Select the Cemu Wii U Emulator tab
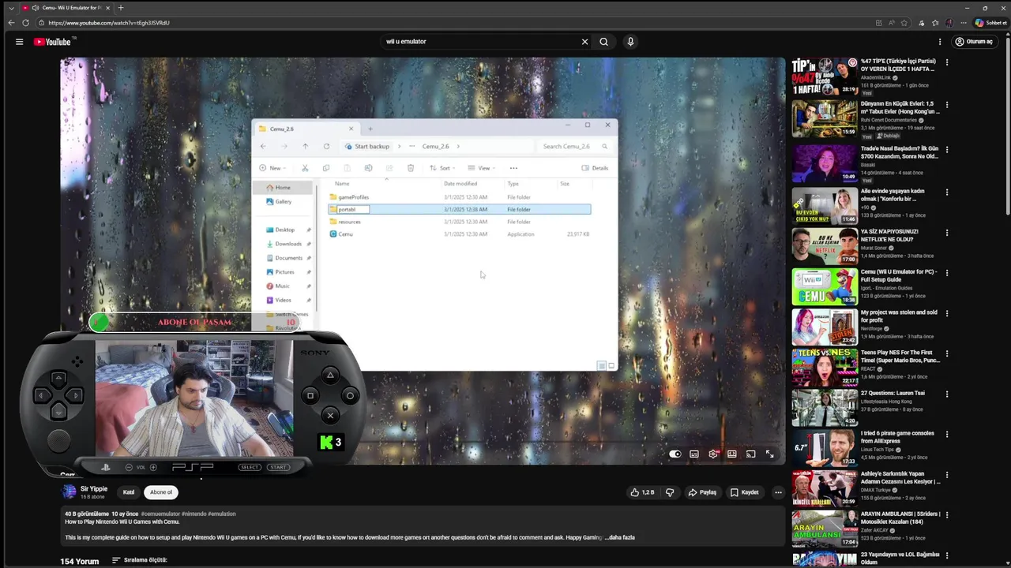Screen dimensions: 1011x568 click(66, 7)
